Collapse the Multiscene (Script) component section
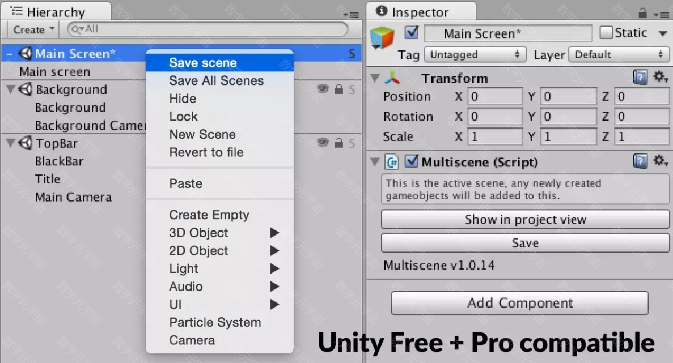Screen dimensions: 673x363 [x=375, y=162]
